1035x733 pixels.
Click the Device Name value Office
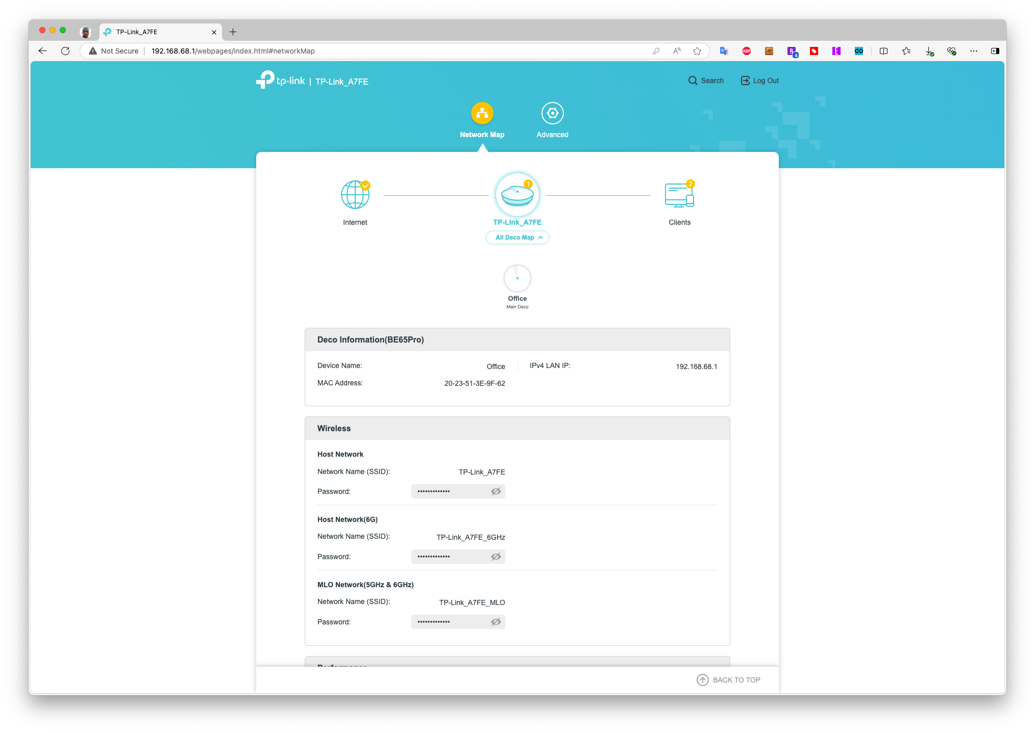(496, 367)
